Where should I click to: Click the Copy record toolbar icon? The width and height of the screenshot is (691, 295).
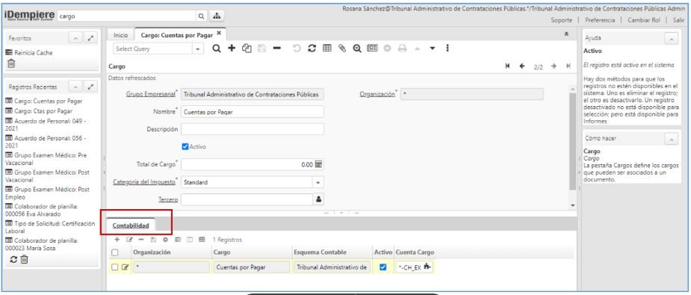tap(247, 49)
